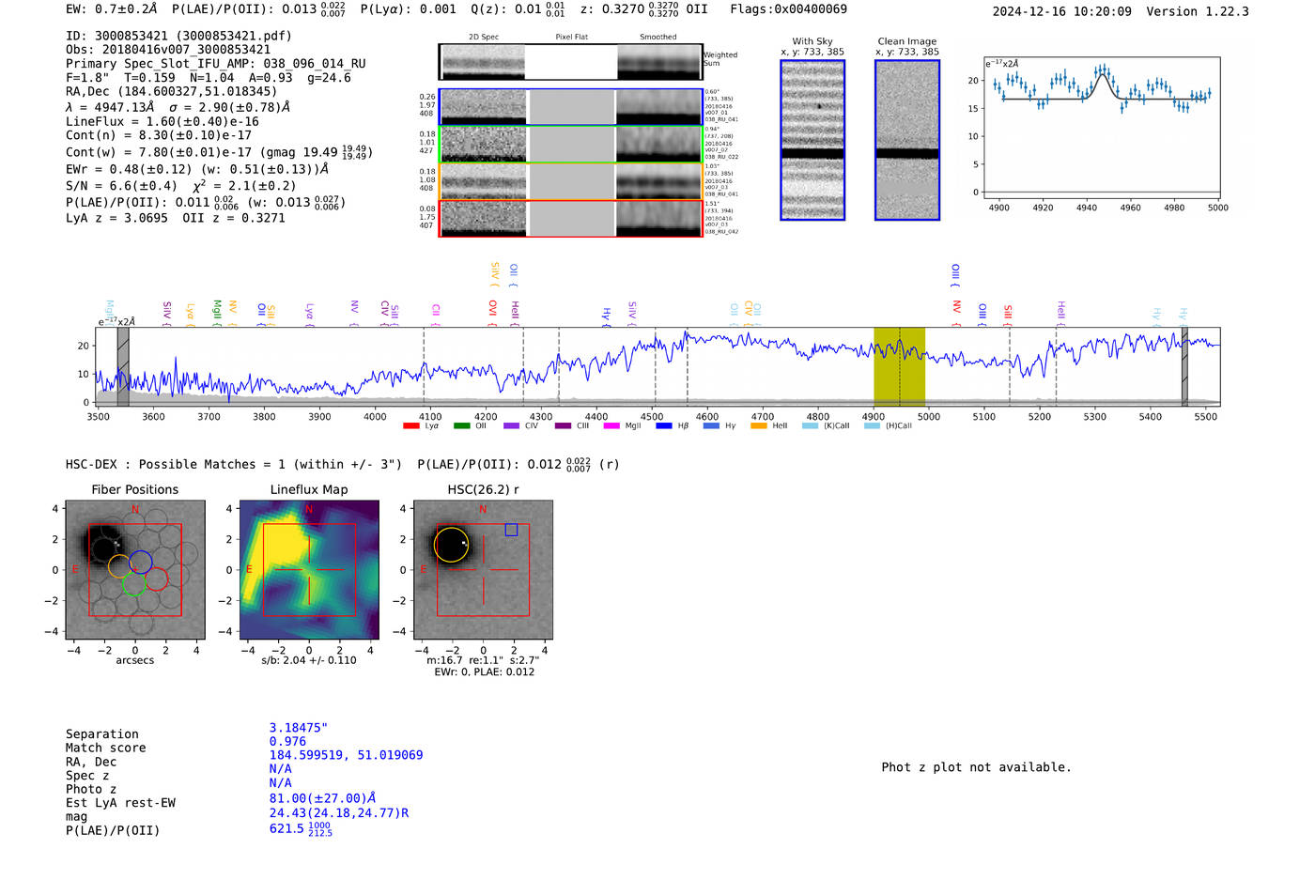The height and width of the screenshot is (895, 1315).
Task: Click the 'S/N = 6.6(±0.4)' text
Action: tap(121, 186)
